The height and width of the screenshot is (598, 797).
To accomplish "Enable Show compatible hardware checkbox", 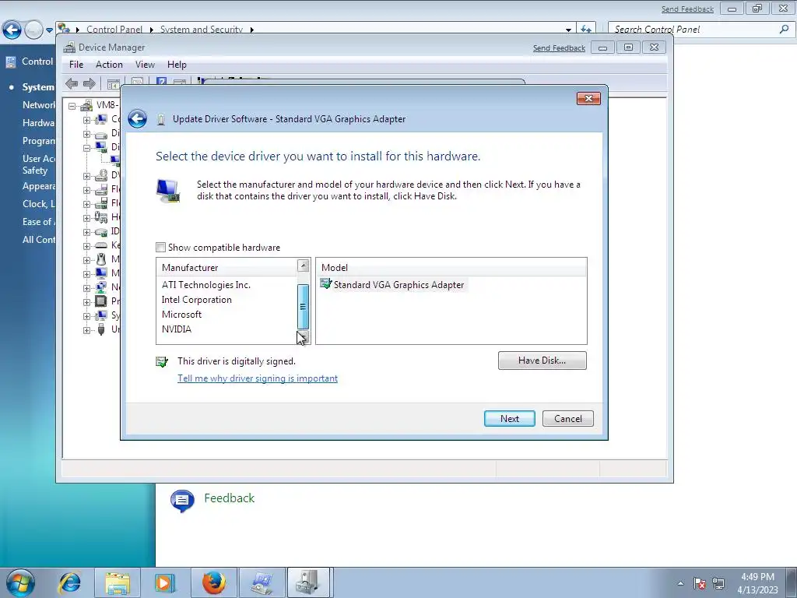I will pyautogui.click(x=160, y=248).
